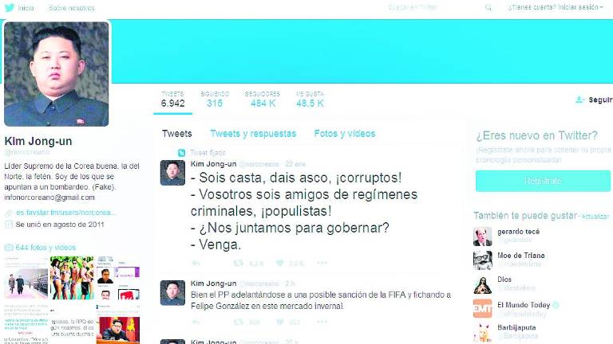Click camera icon beside 644 fotos
Screen dimensions: 613x344
coord(8,248)
